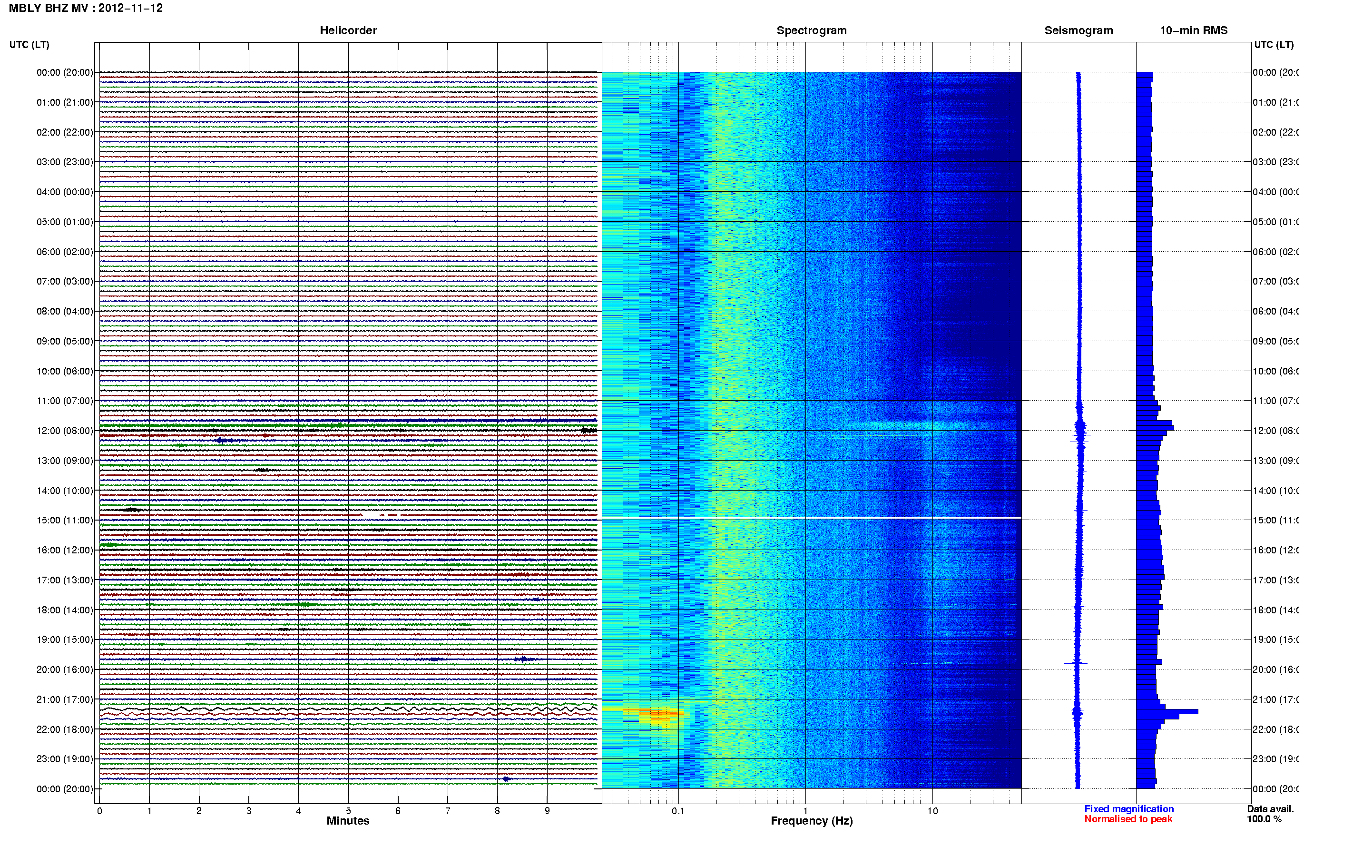Click the left 08:00 (04:00) time label
The width and height of the screenshot is (1353, 846).
pos(65,311)
